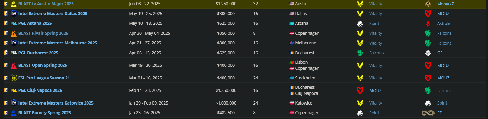Screen dimensions: 488x119
Task: Click Falcons runner-up link in Melbourne row
Action: [x=444, y=43]
